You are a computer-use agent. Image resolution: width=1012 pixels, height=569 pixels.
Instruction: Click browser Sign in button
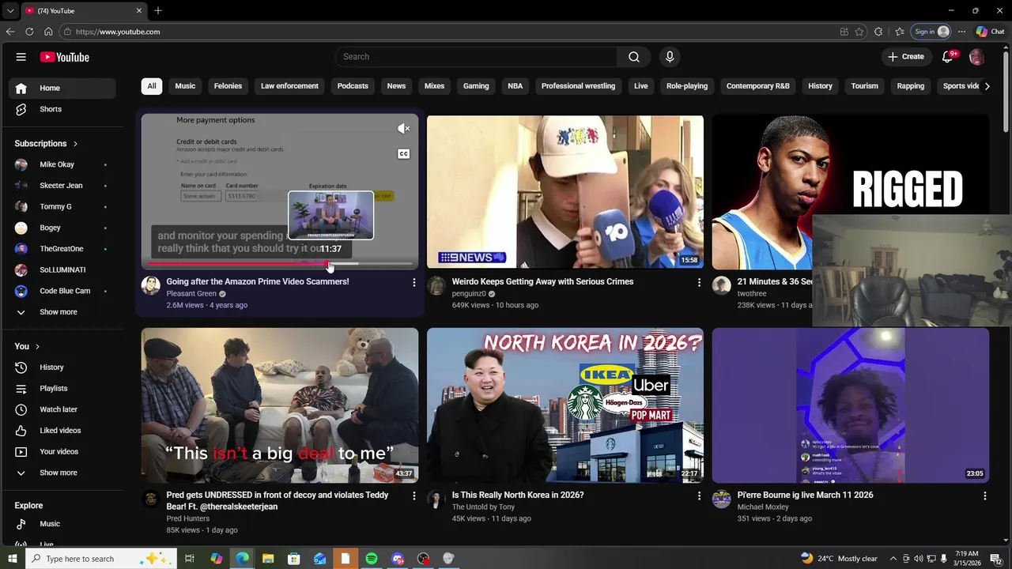click(931, 32)
